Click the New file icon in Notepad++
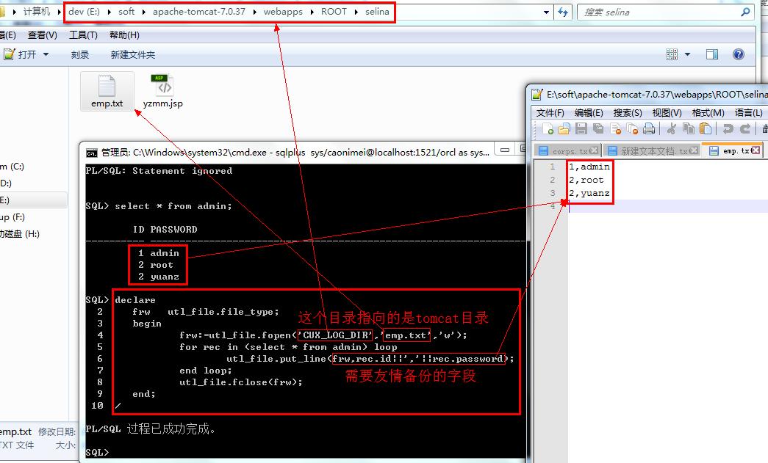768x463 pixels. 548,129
